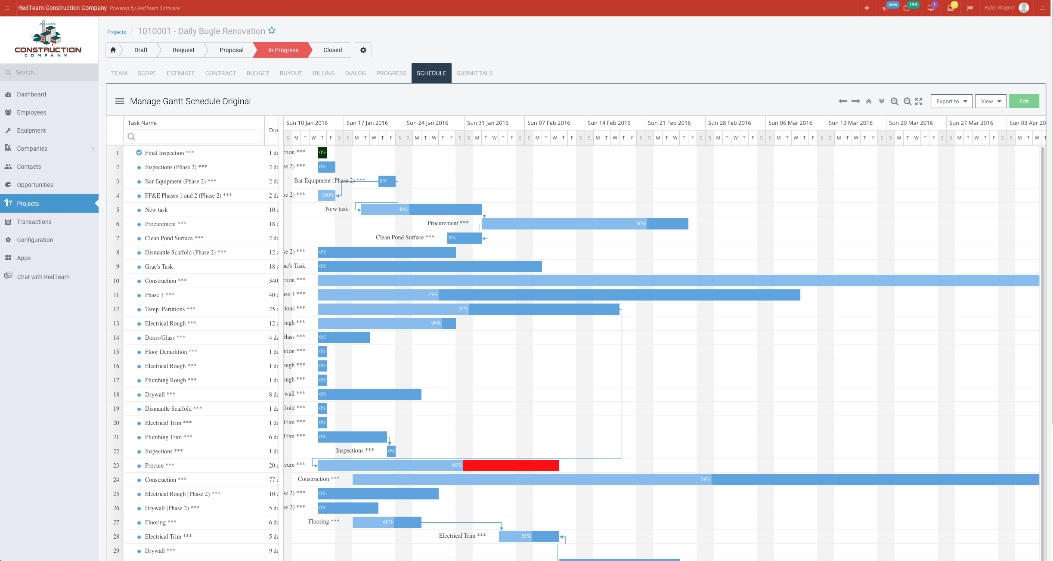This screenshot has width=1053, height=561.
Task: Click the fullscreen expand icon
Action: coord(919,101)
